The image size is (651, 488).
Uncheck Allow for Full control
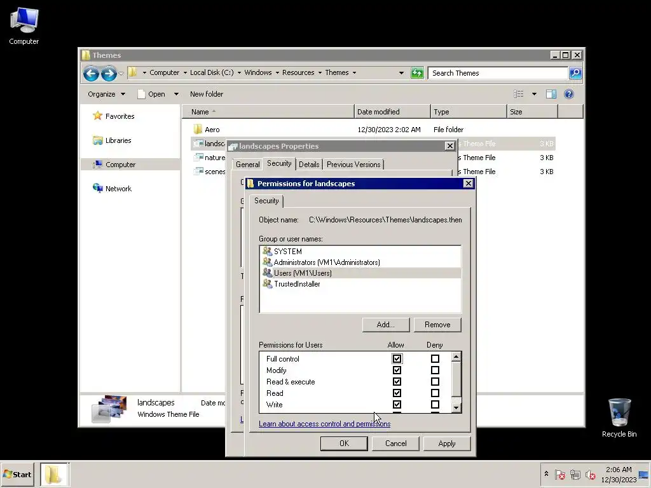point(397,358)
